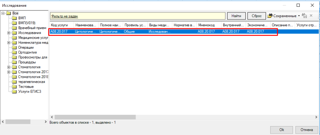Click A08.20.017 in Код услуги column
This screenshot has width=320, height=135.
point(59,32)
